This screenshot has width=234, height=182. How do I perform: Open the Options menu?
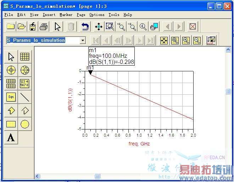point(97,15)
